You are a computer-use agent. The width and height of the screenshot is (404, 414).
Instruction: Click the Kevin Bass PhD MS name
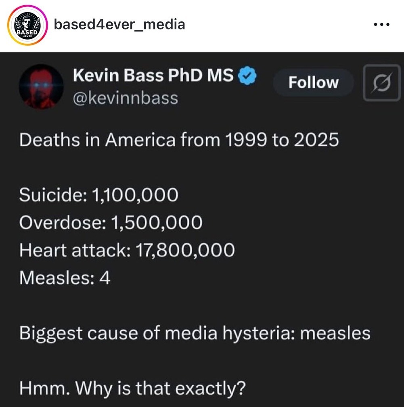coord(153,76)
